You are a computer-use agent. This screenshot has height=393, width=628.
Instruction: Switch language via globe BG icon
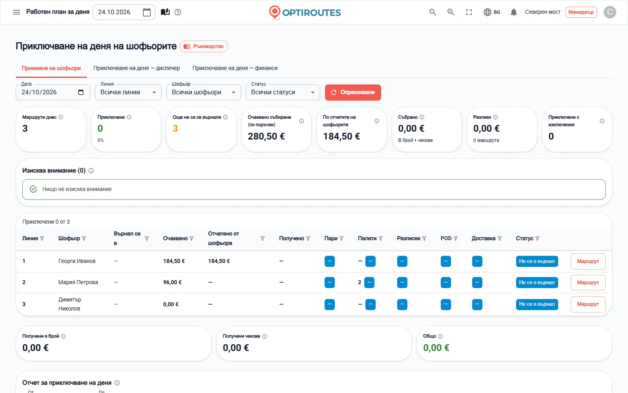coord(492,12)
